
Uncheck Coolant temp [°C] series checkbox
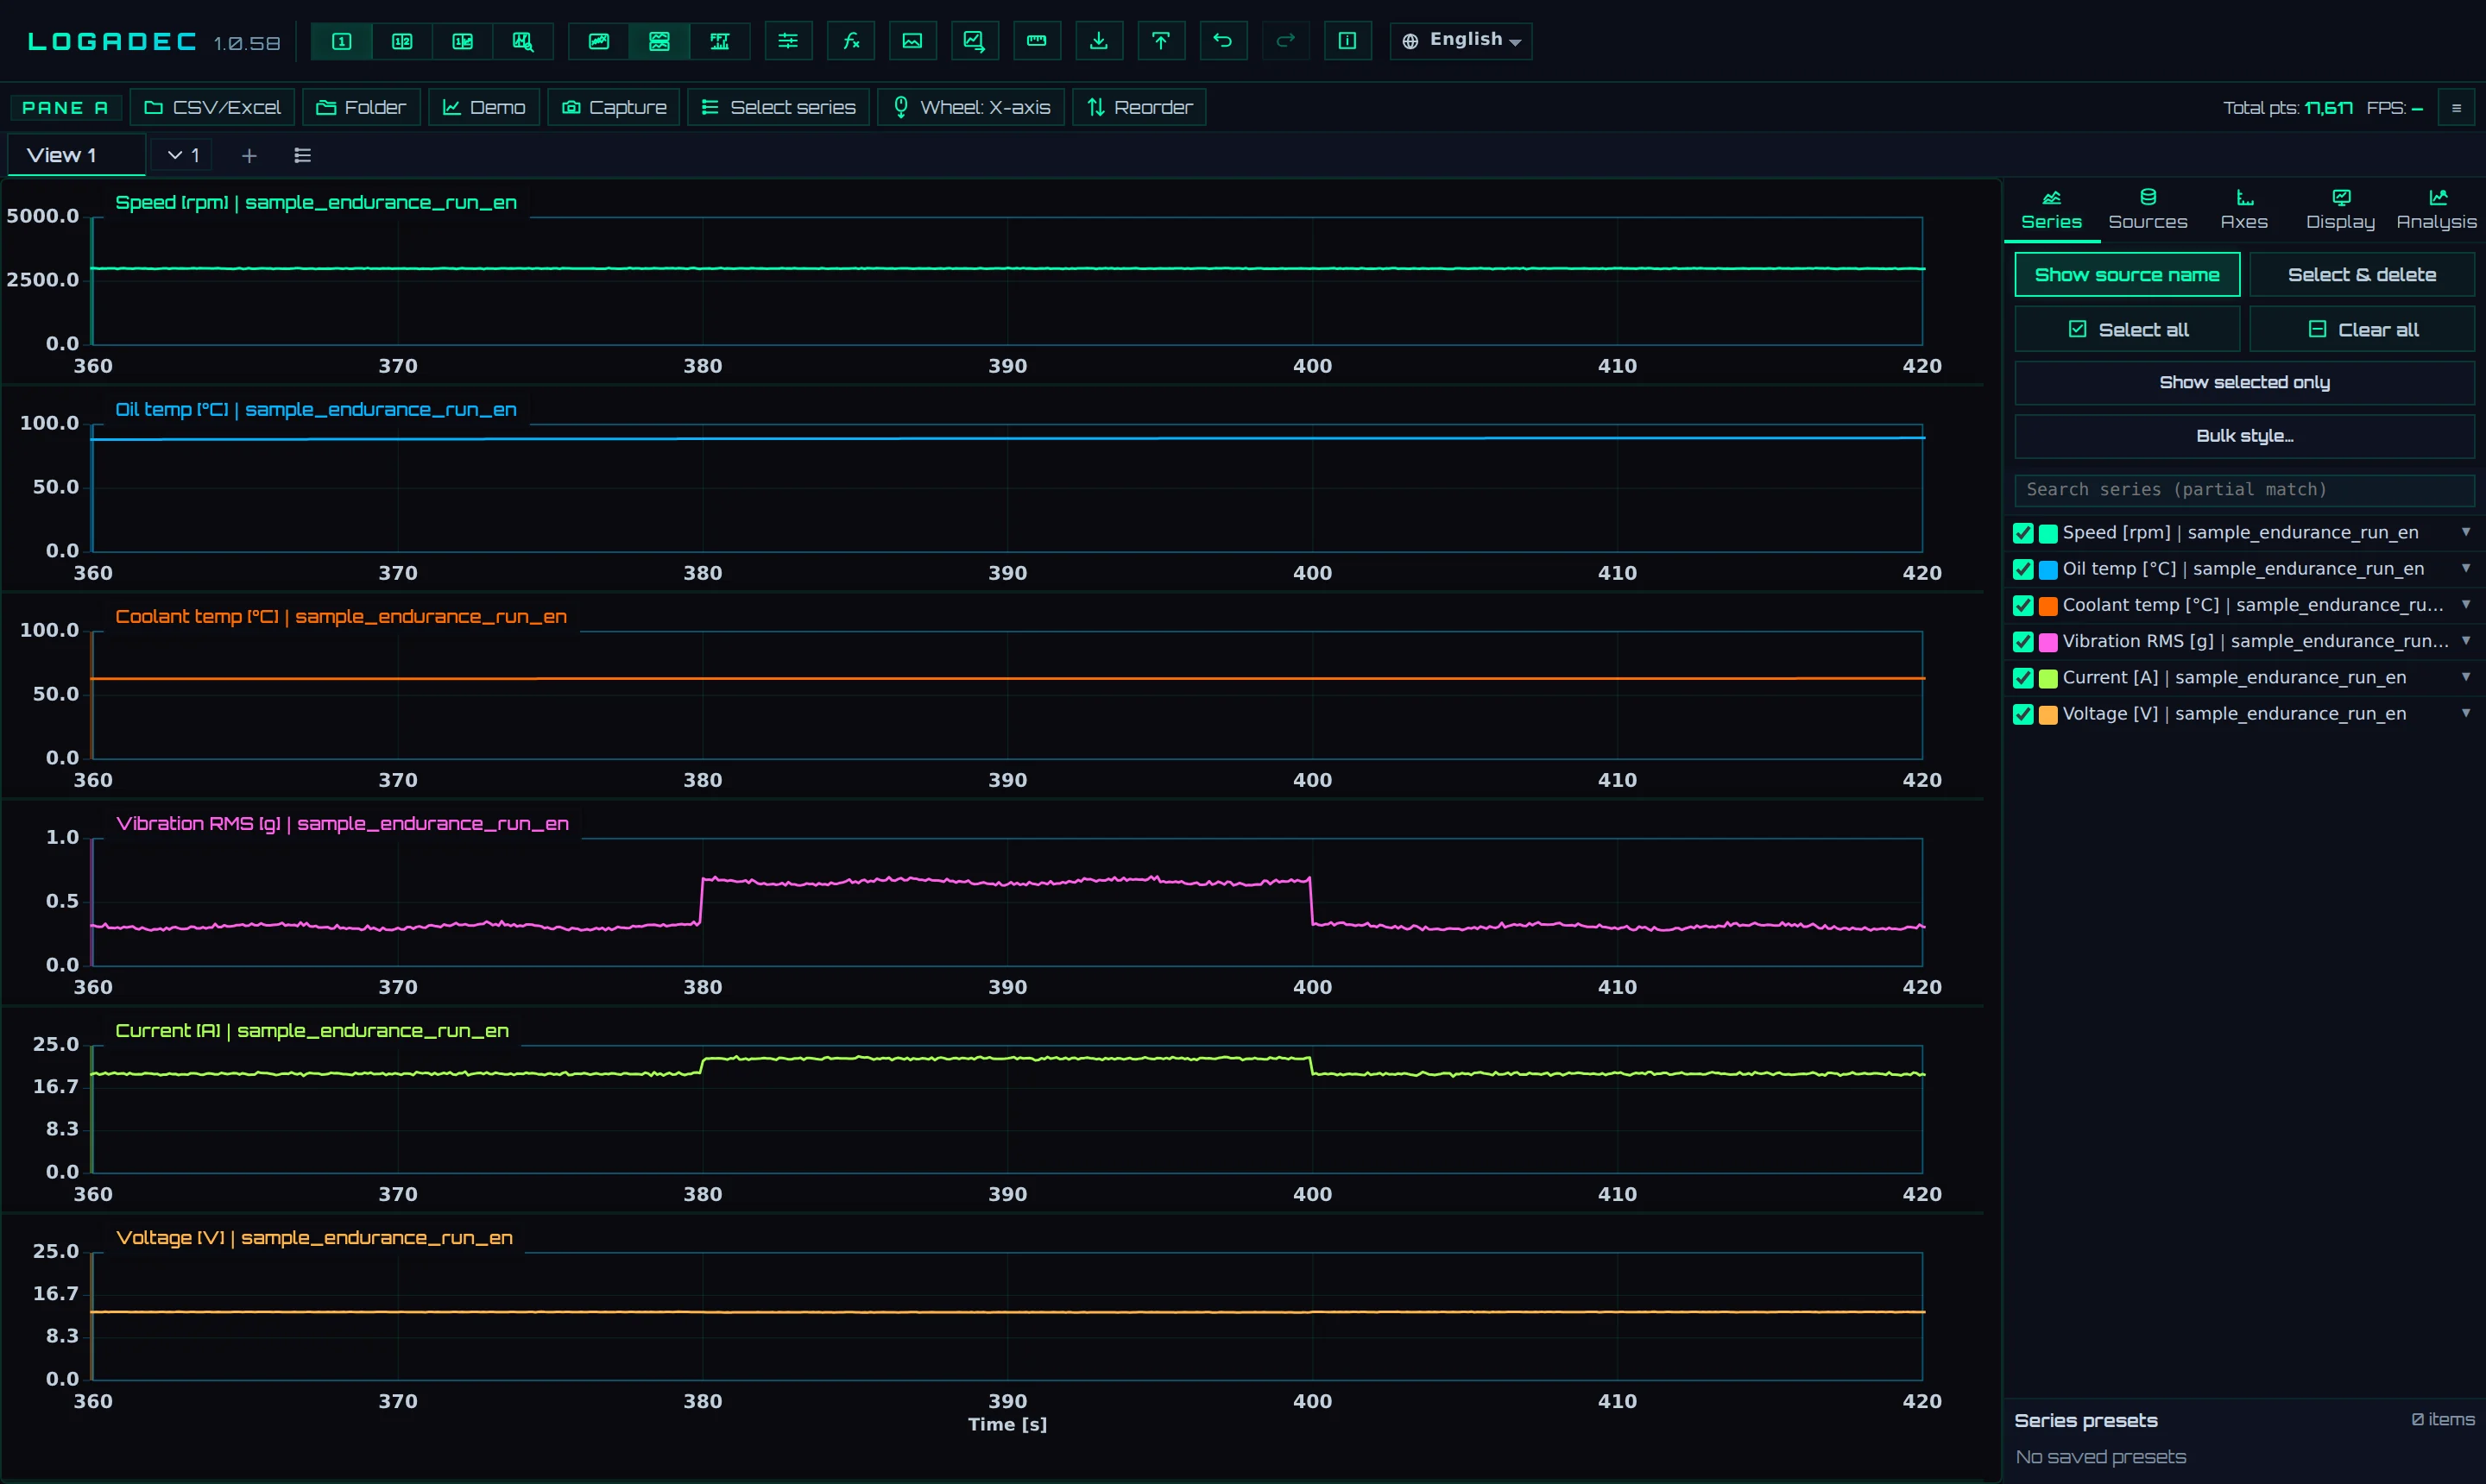point(2022,605)
